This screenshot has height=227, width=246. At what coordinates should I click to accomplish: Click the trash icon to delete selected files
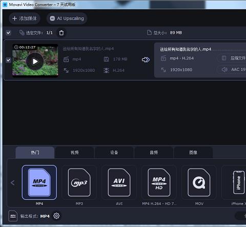click(x=61, y=33)
